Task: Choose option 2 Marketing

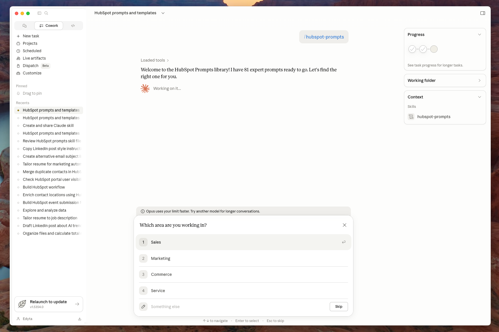Action: (244, 258)
